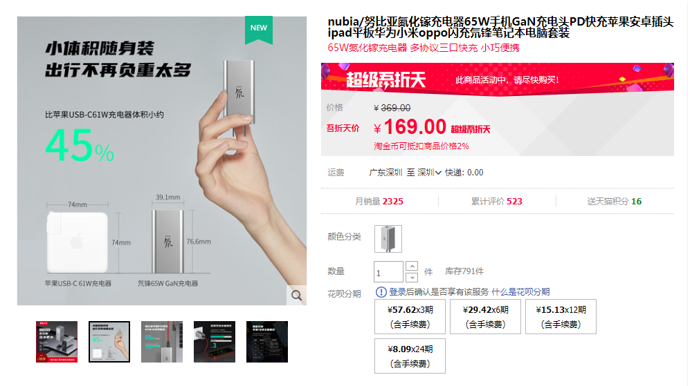Select the first red promo thumbnail

tap(57, 342)
